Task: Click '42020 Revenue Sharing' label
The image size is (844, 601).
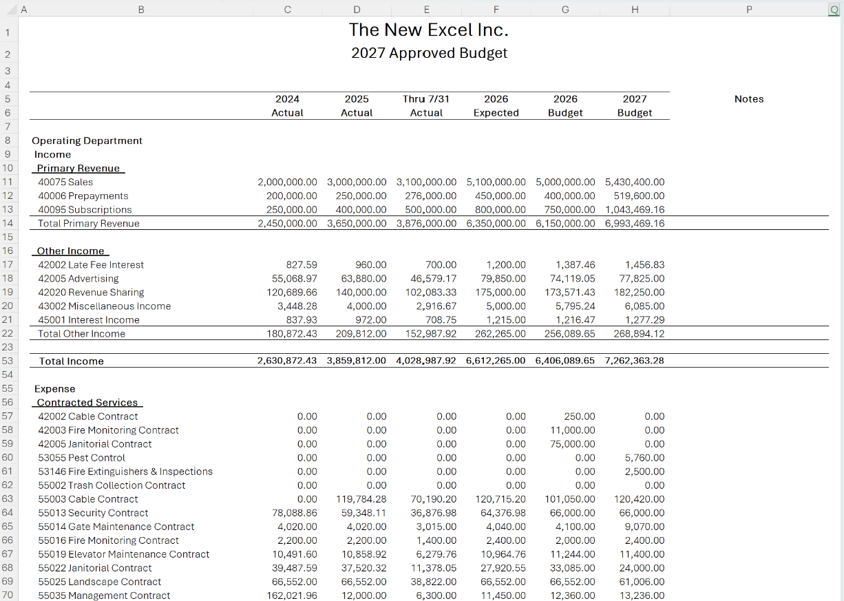Action: click(91, 292)
